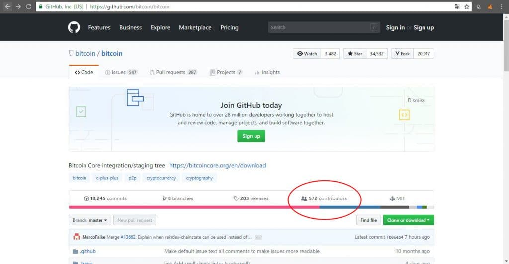The width and height of the screenshot is (509, 264).
Task: Watch the bitcoin repository
Action: (x=307, y=54)
